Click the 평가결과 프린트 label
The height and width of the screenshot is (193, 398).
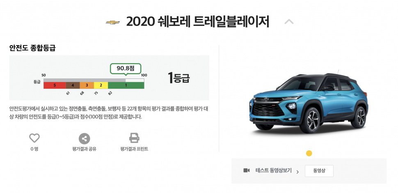point(134,149)
